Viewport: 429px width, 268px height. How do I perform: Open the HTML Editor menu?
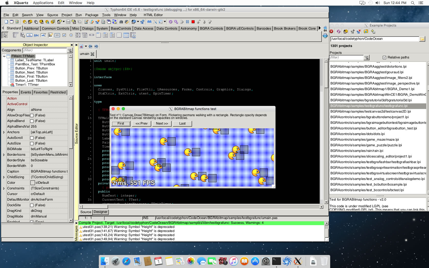point(153,15)
